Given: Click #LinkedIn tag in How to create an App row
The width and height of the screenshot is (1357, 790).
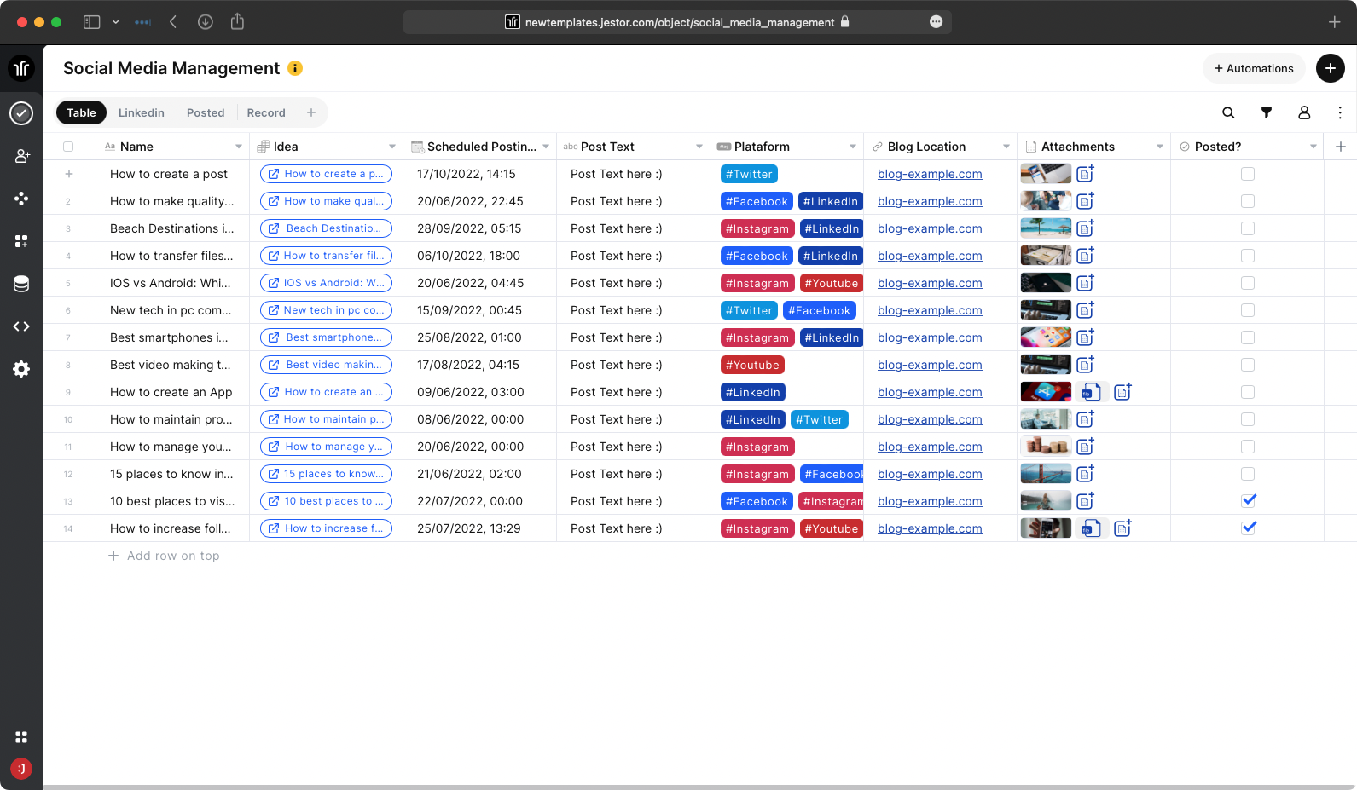Looking at the screenshot, I should 753,392.
